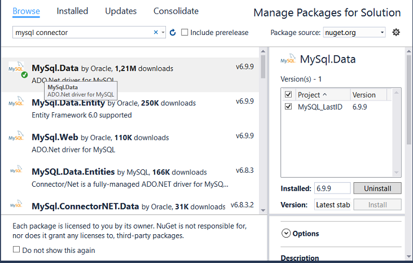Click package list scrollbar down arrow
413x263 pixels.
263,211
